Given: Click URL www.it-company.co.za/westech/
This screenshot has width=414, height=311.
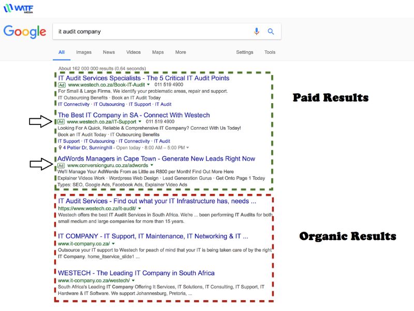Looking at the screenshot, I should coord(94,280).
